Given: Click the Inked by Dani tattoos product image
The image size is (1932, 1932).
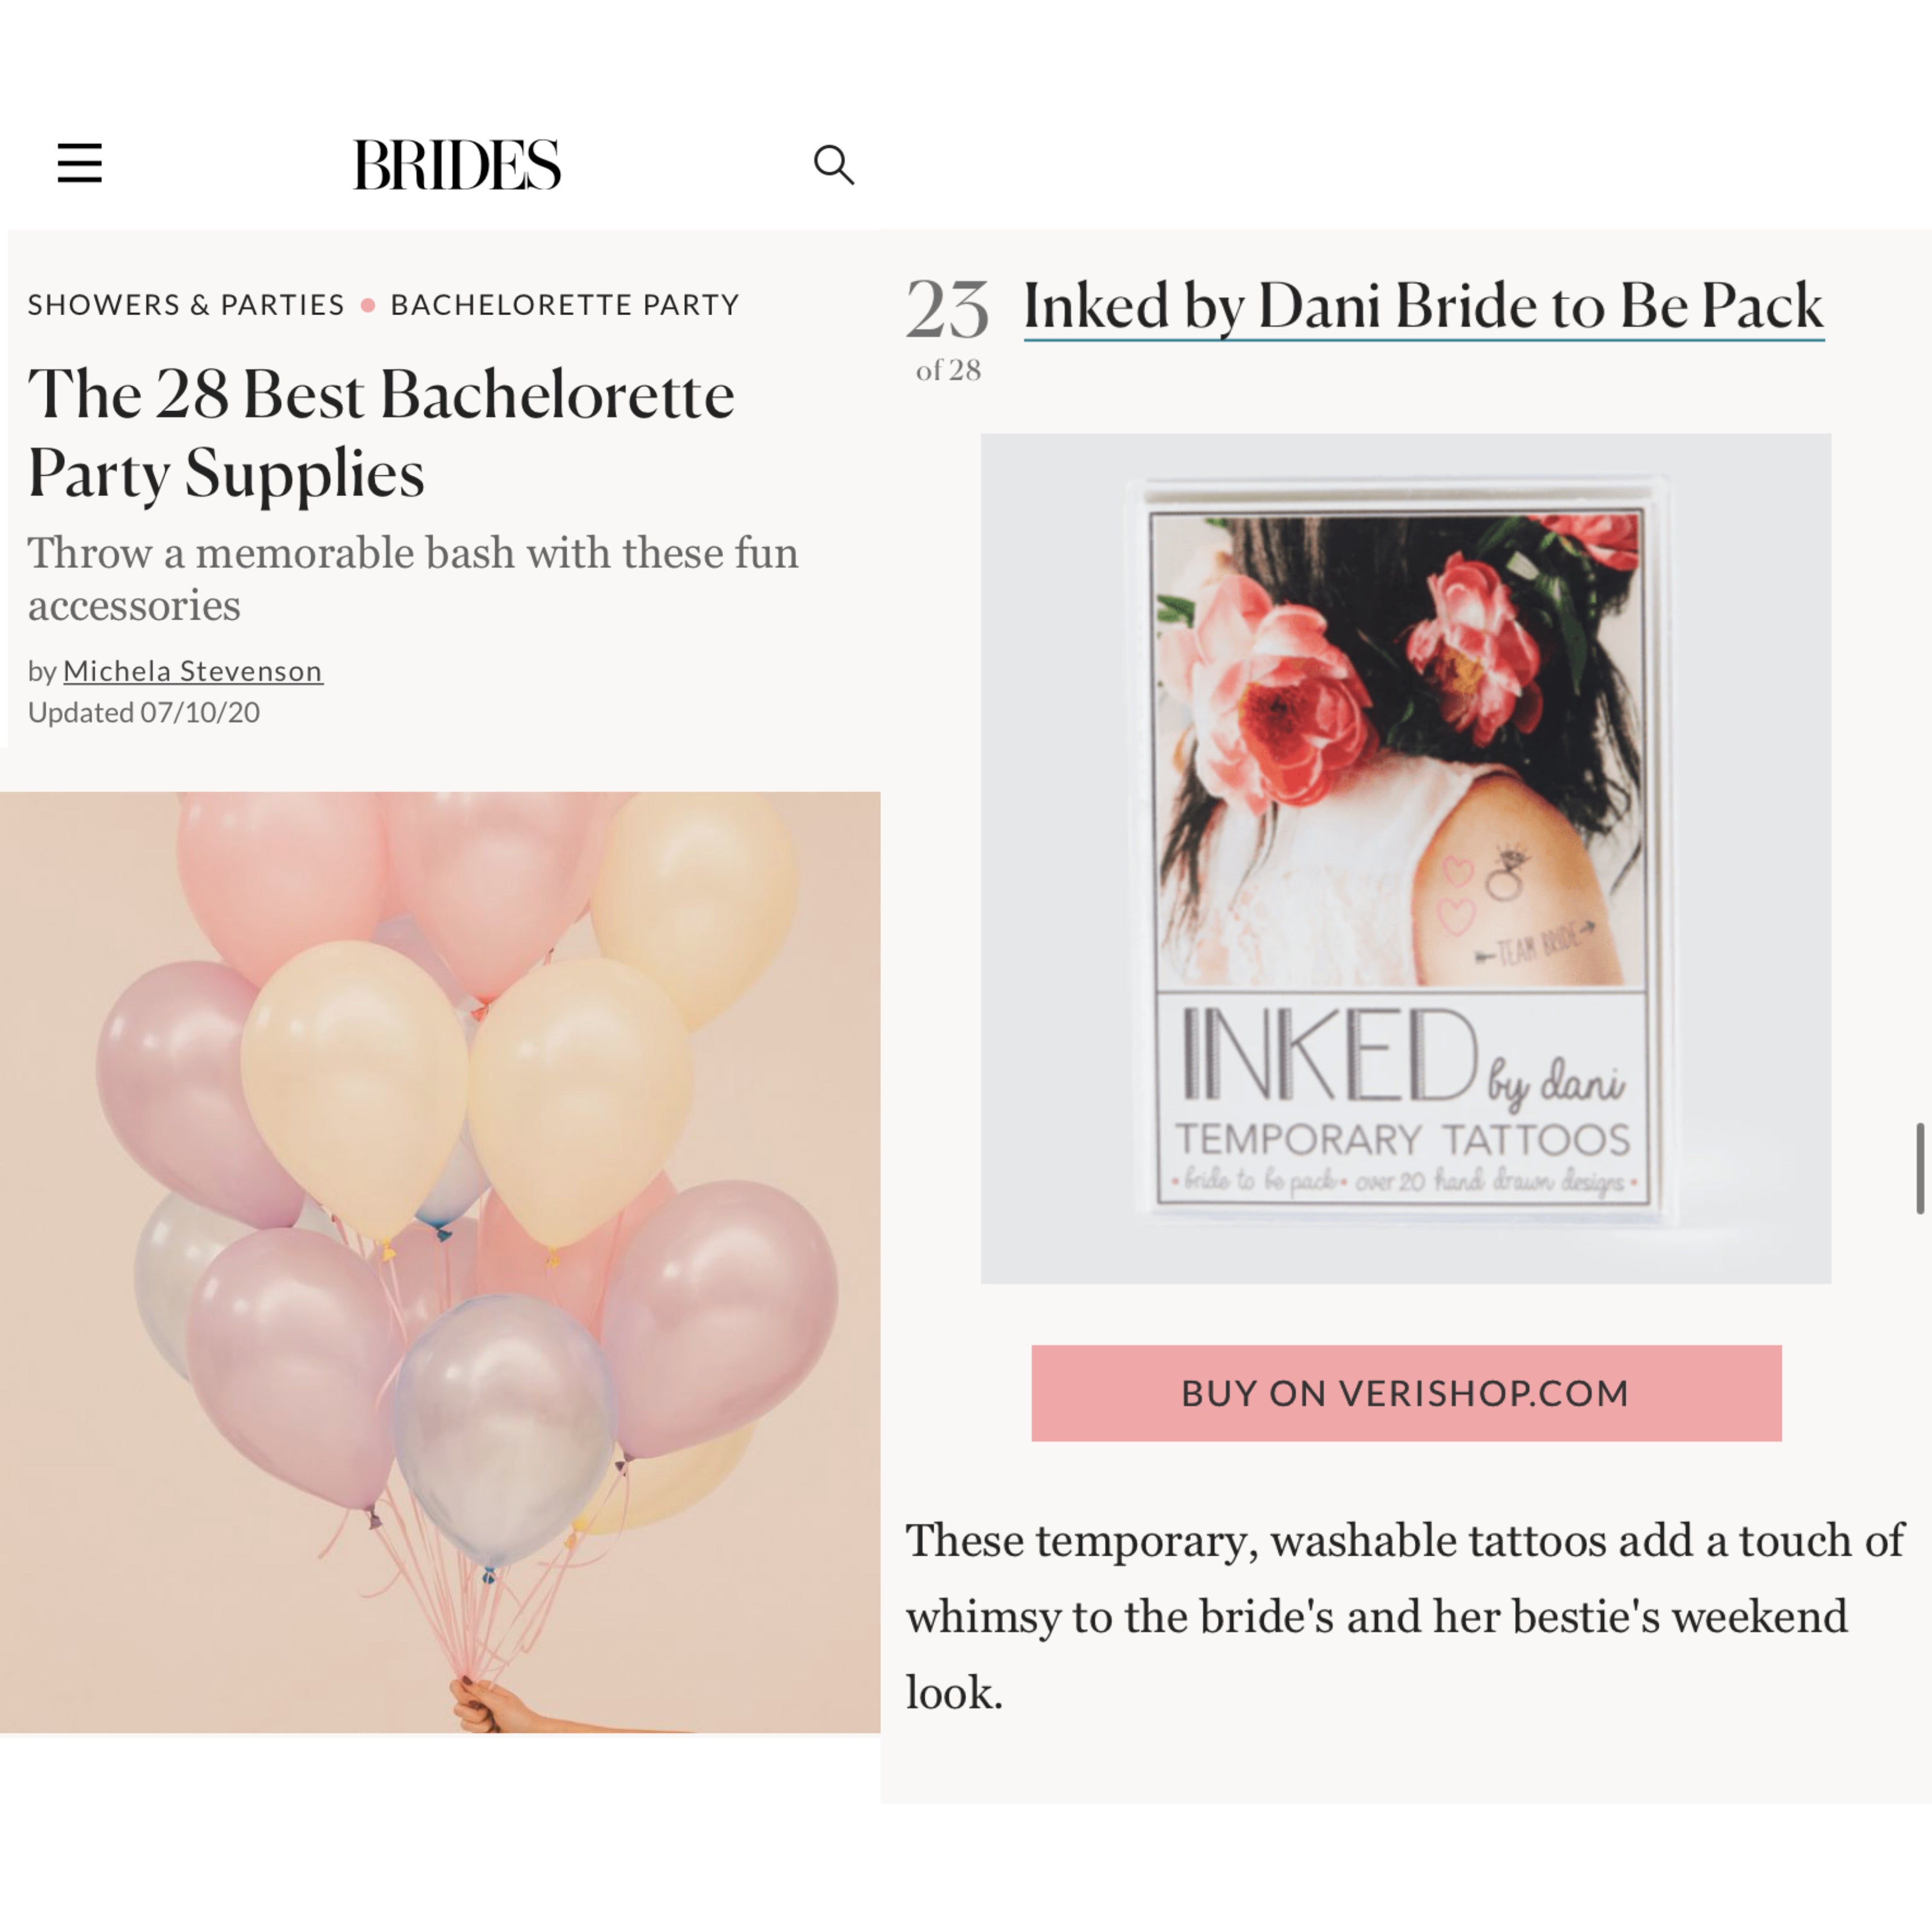Looking at the screenshot, I should (1405, 858).
